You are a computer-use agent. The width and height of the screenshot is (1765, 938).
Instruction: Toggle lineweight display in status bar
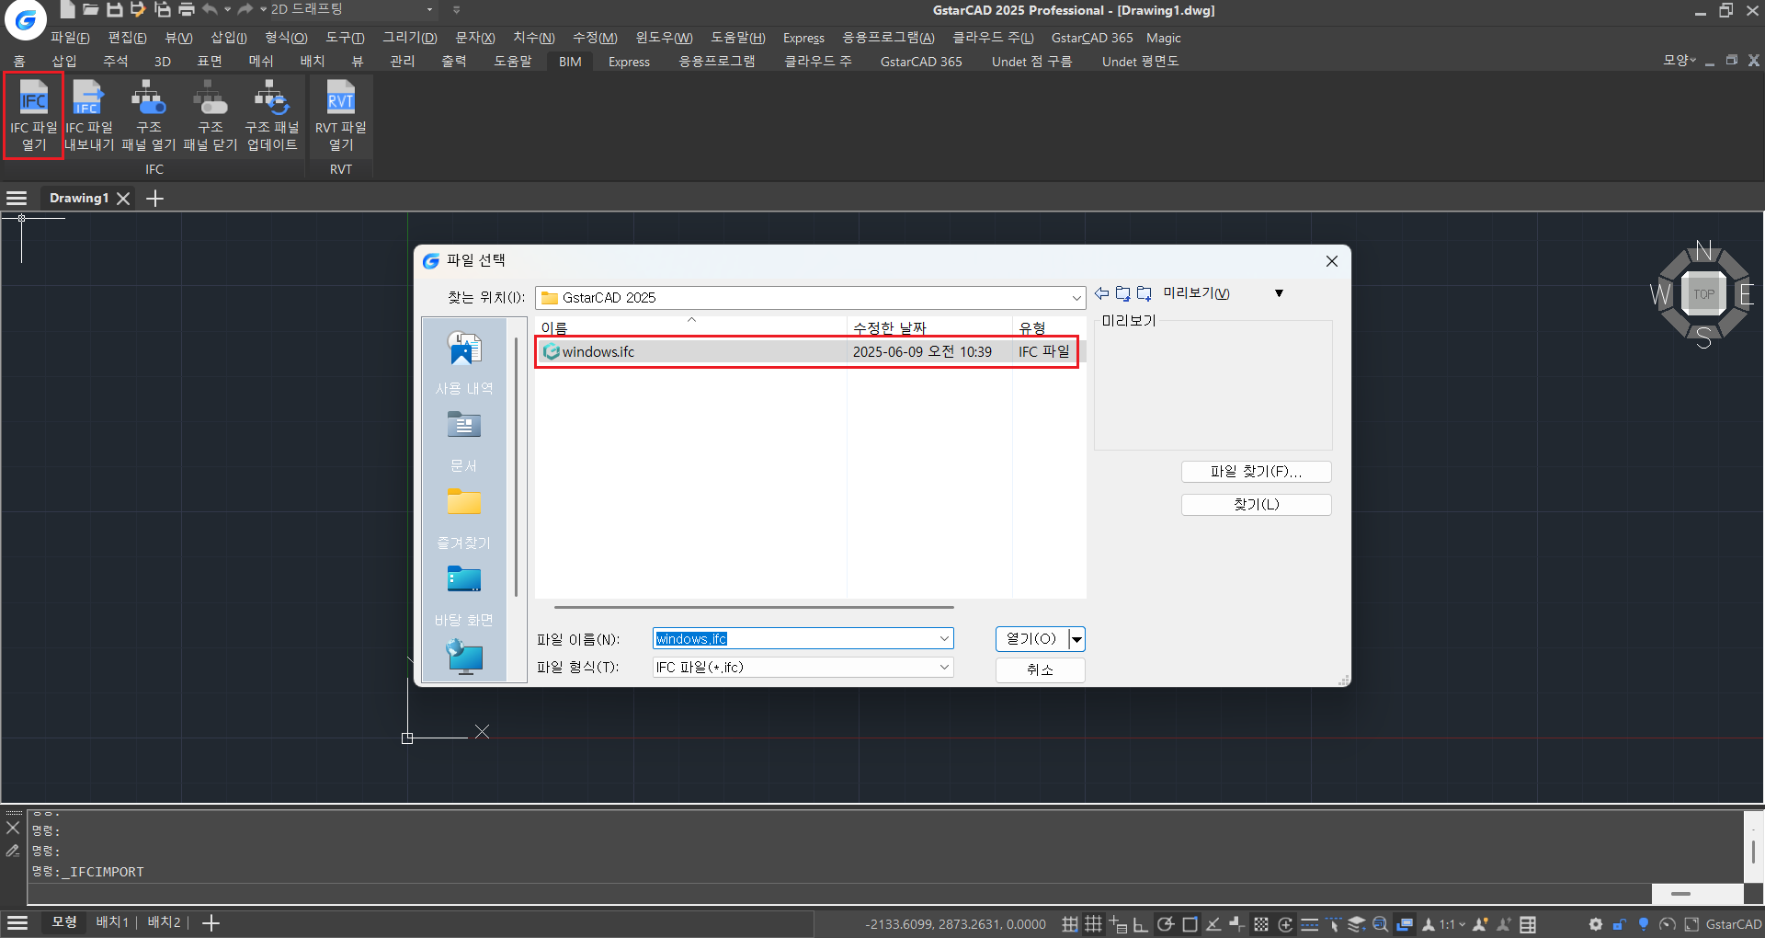point(1310,924)
